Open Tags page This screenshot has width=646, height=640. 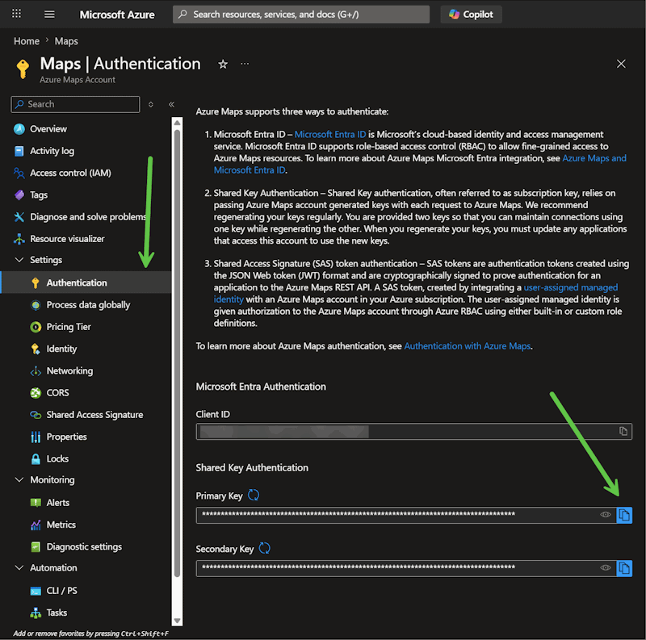38,195
